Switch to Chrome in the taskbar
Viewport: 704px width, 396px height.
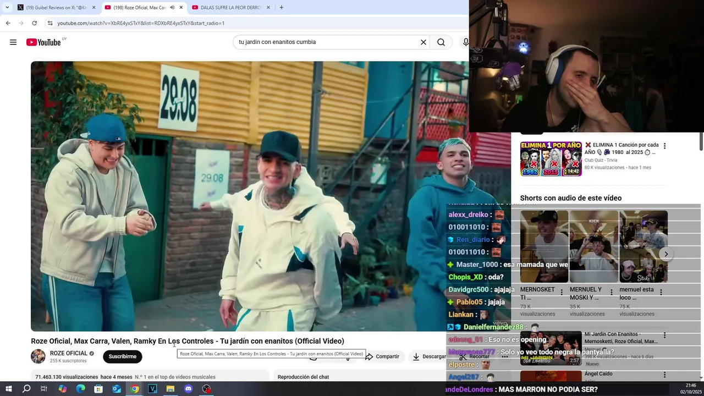[x=135, y=389]
